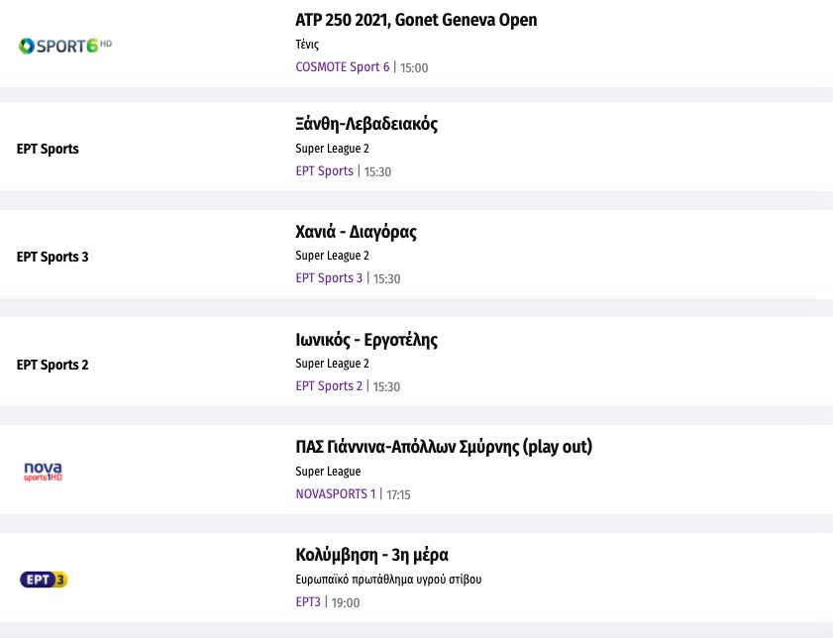This screenshot has height=638, width=833.
Task: Open the Ξάνθη-Λεβαδειακός match title
Action: (x=366, y=124)
